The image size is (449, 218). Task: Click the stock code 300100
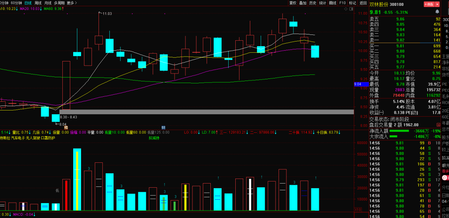tap(397, 4)
